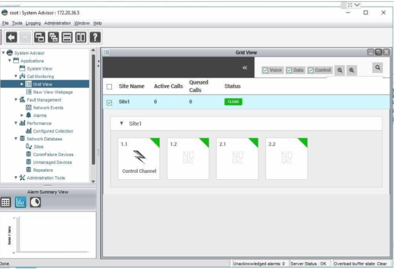
Task: Click the search magnifier in Grid View
Action: pos(378,68)
